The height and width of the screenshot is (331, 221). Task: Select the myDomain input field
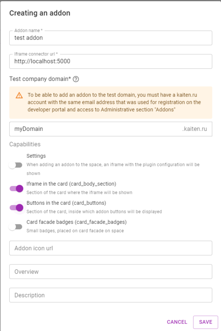pos(92,129)
